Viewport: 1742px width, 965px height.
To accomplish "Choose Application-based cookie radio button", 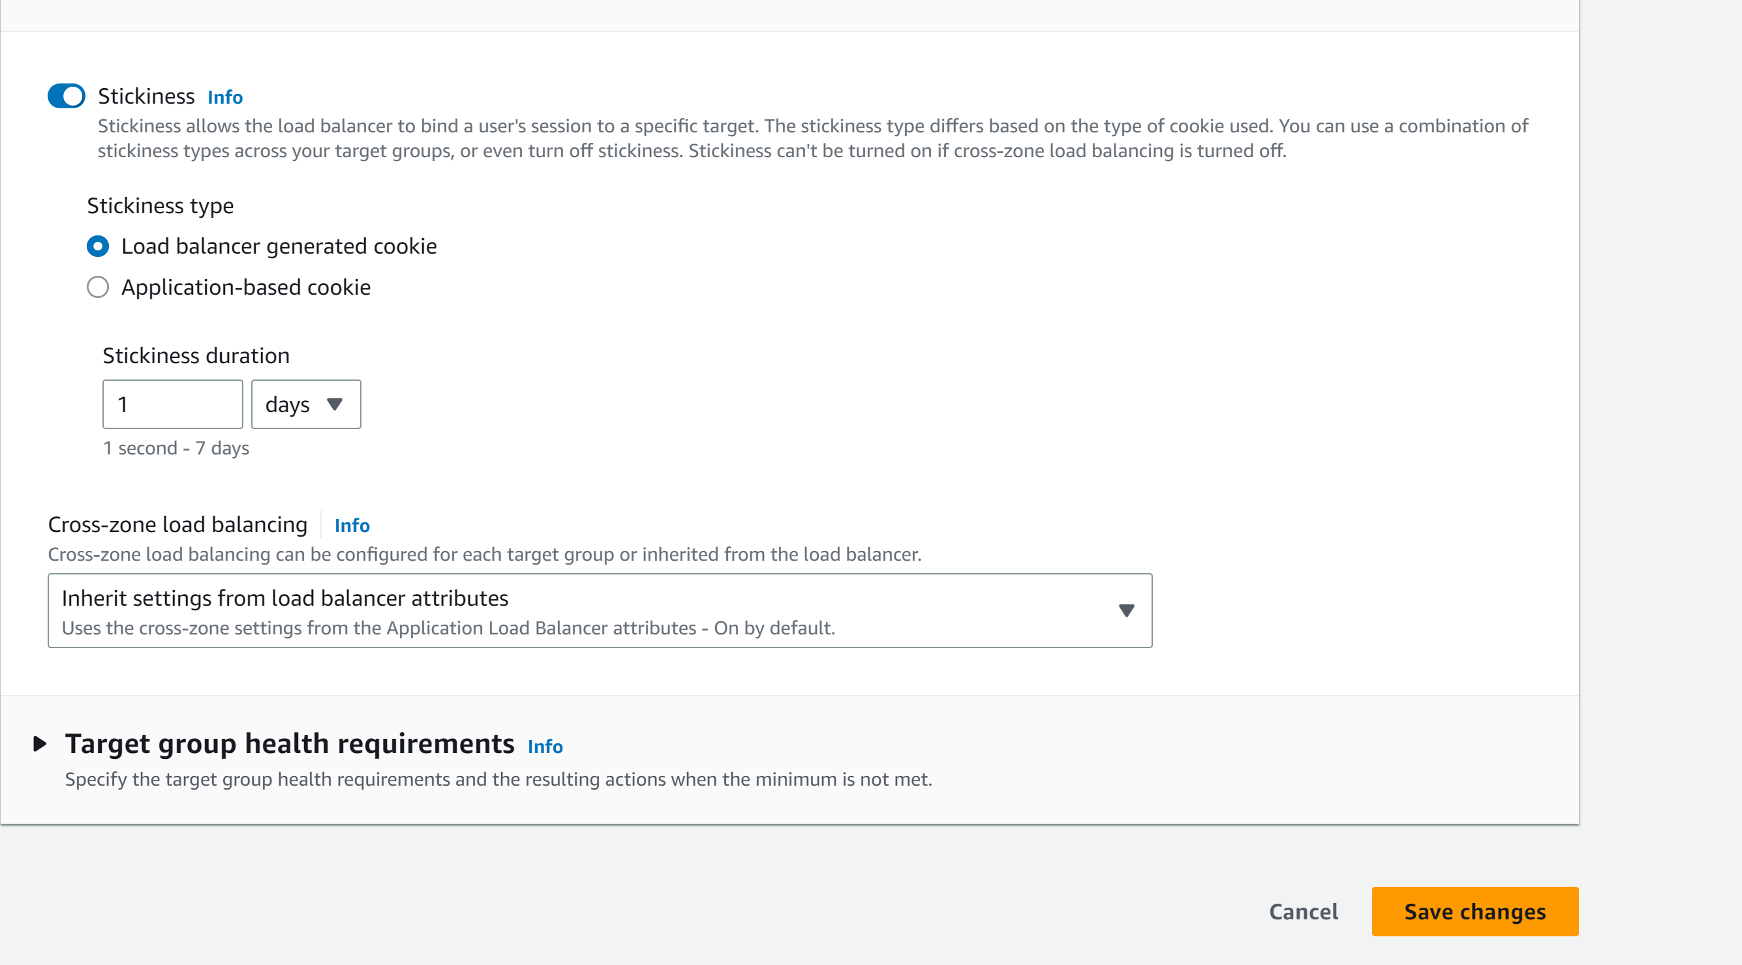I will pyautogui.click(x=98, y=287).
